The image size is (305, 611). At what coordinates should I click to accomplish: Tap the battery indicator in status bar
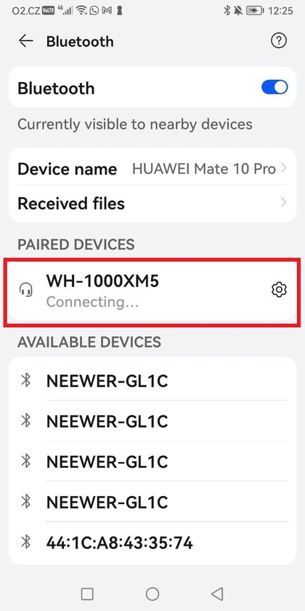tap(255, 10)
